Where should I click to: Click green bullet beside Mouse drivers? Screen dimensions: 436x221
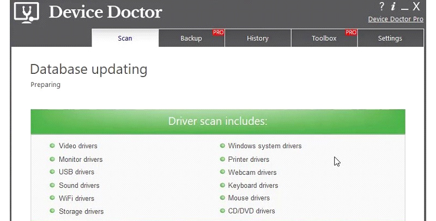coord(222,198)
